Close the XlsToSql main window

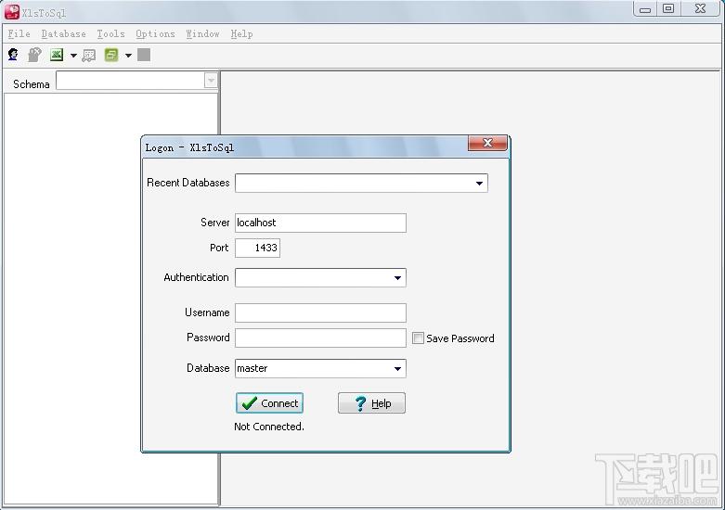[x=701, y=8]
